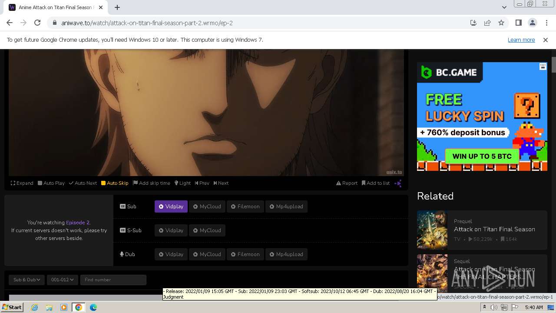Open the Episode 2 link
The image size is (556, 313).
click(x=77, y=223)
